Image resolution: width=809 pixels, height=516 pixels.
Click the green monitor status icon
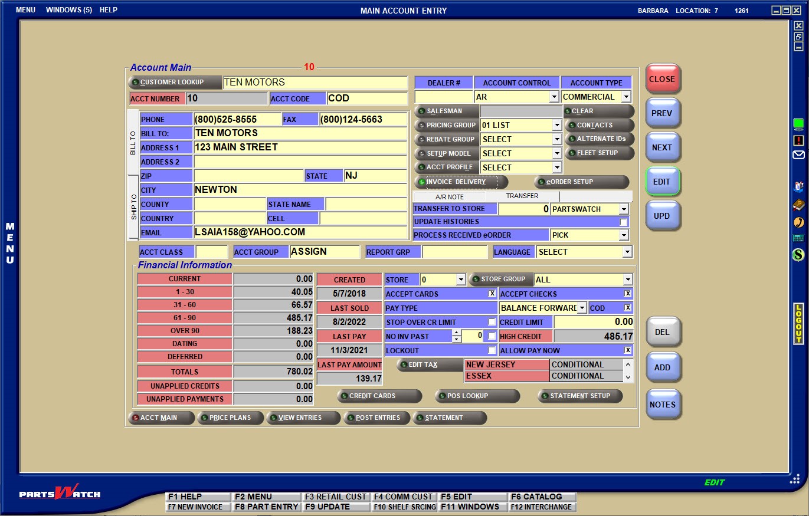tap(798, 124)
